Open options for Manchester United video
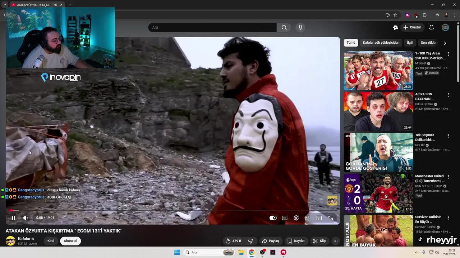 (x=448, y=177)
